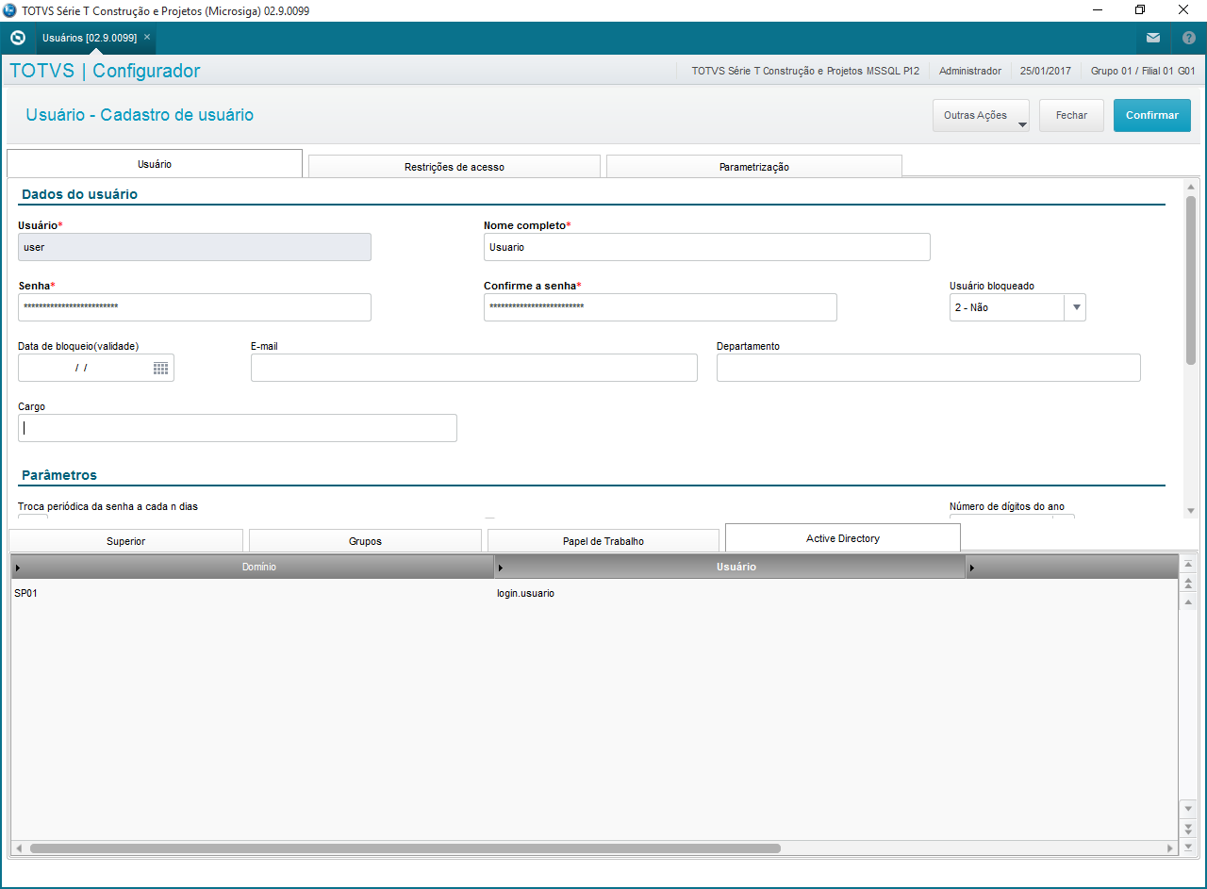Switch to the Grupos tab
This screenshot has width=1207, height=889.
coord(365,541)
